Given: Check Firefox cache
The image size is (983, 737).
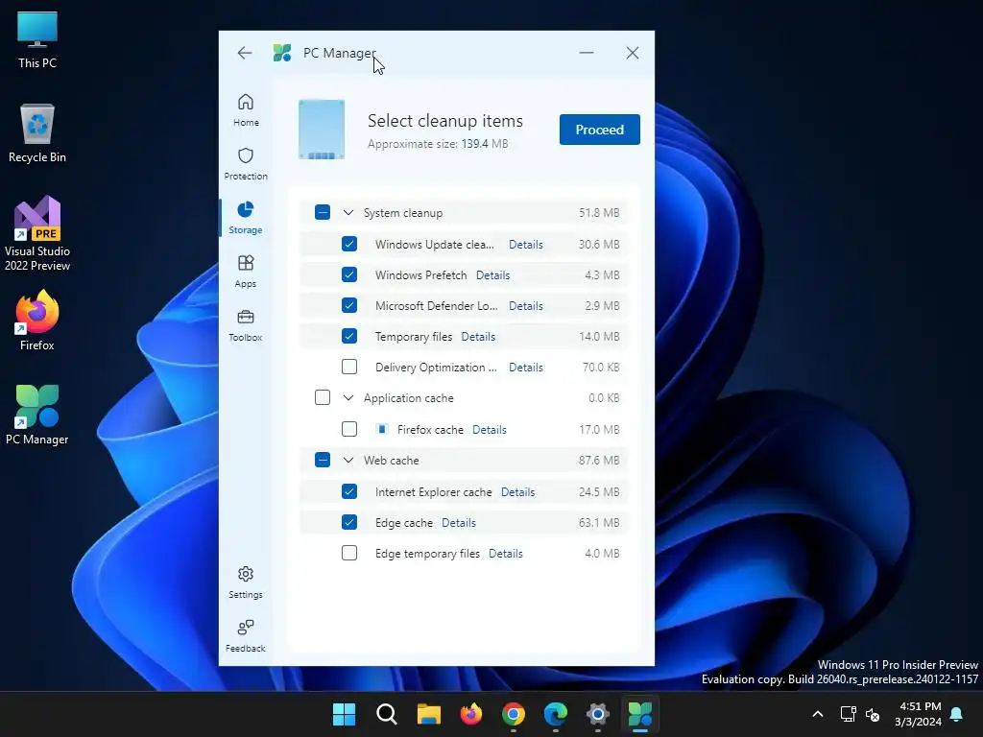Looking at the screenshot, I should pos(349,429).
